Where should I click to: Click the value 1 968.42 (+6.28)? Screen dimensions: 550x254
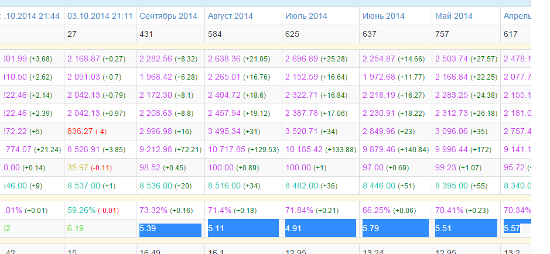[x=169, y=77]
